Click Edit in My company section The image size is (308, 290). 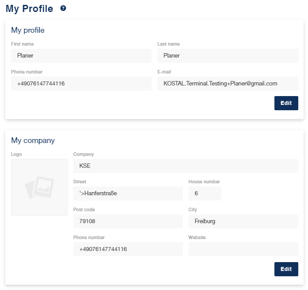[x=286, y=269]
